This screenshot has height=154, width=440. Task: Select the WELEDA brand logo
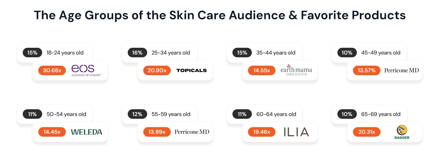86,132
